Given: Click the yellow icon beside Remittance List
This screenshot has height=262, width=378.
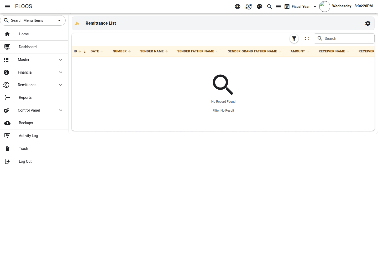Looking at the screenshot, I should point(77,23).
